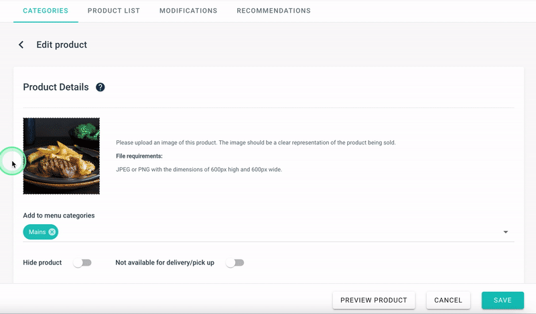Click the Edit product heading
The width and height of the screenshot is (536, 314).
pyautogui.click(x=62, y=45)
